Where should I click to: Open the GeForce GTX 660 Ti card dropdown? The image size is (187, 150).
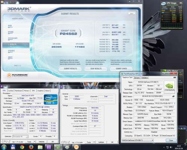click(x=138, y=140)
